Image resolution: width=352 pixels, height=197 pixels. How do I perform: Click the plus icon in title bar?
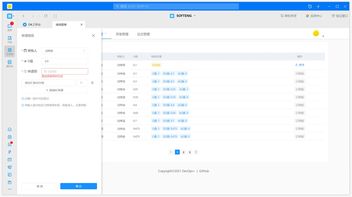coord(318,6)
